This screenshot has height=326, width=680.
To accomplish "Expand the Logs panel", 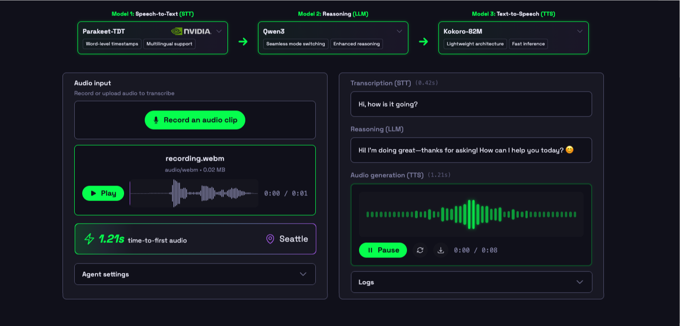I will pyautogui.click(x=471, y=282).
